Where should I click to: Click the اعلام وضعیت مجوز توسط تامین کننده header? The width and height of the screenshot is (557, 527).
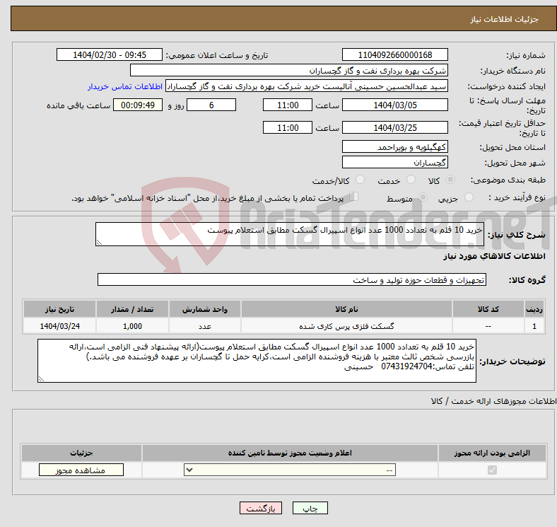tap(290, 453)
